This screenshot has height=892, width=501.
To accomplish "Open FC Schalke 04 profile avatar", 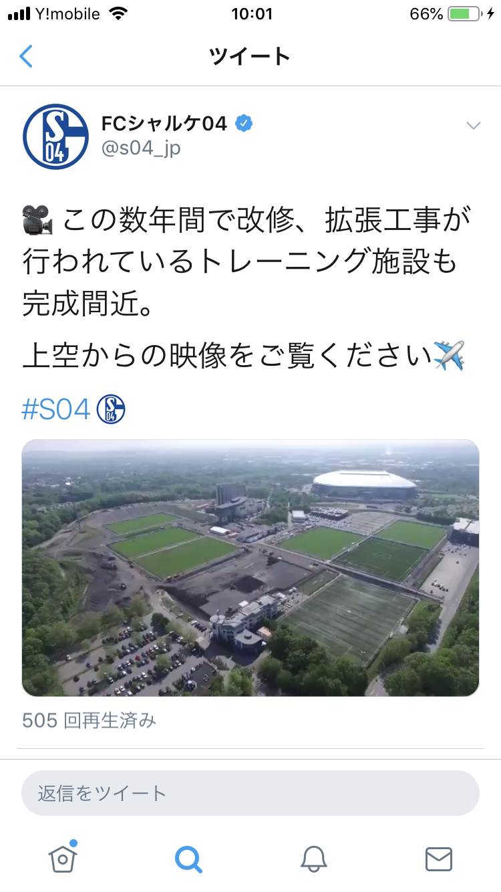I will [x=55, y=136].
